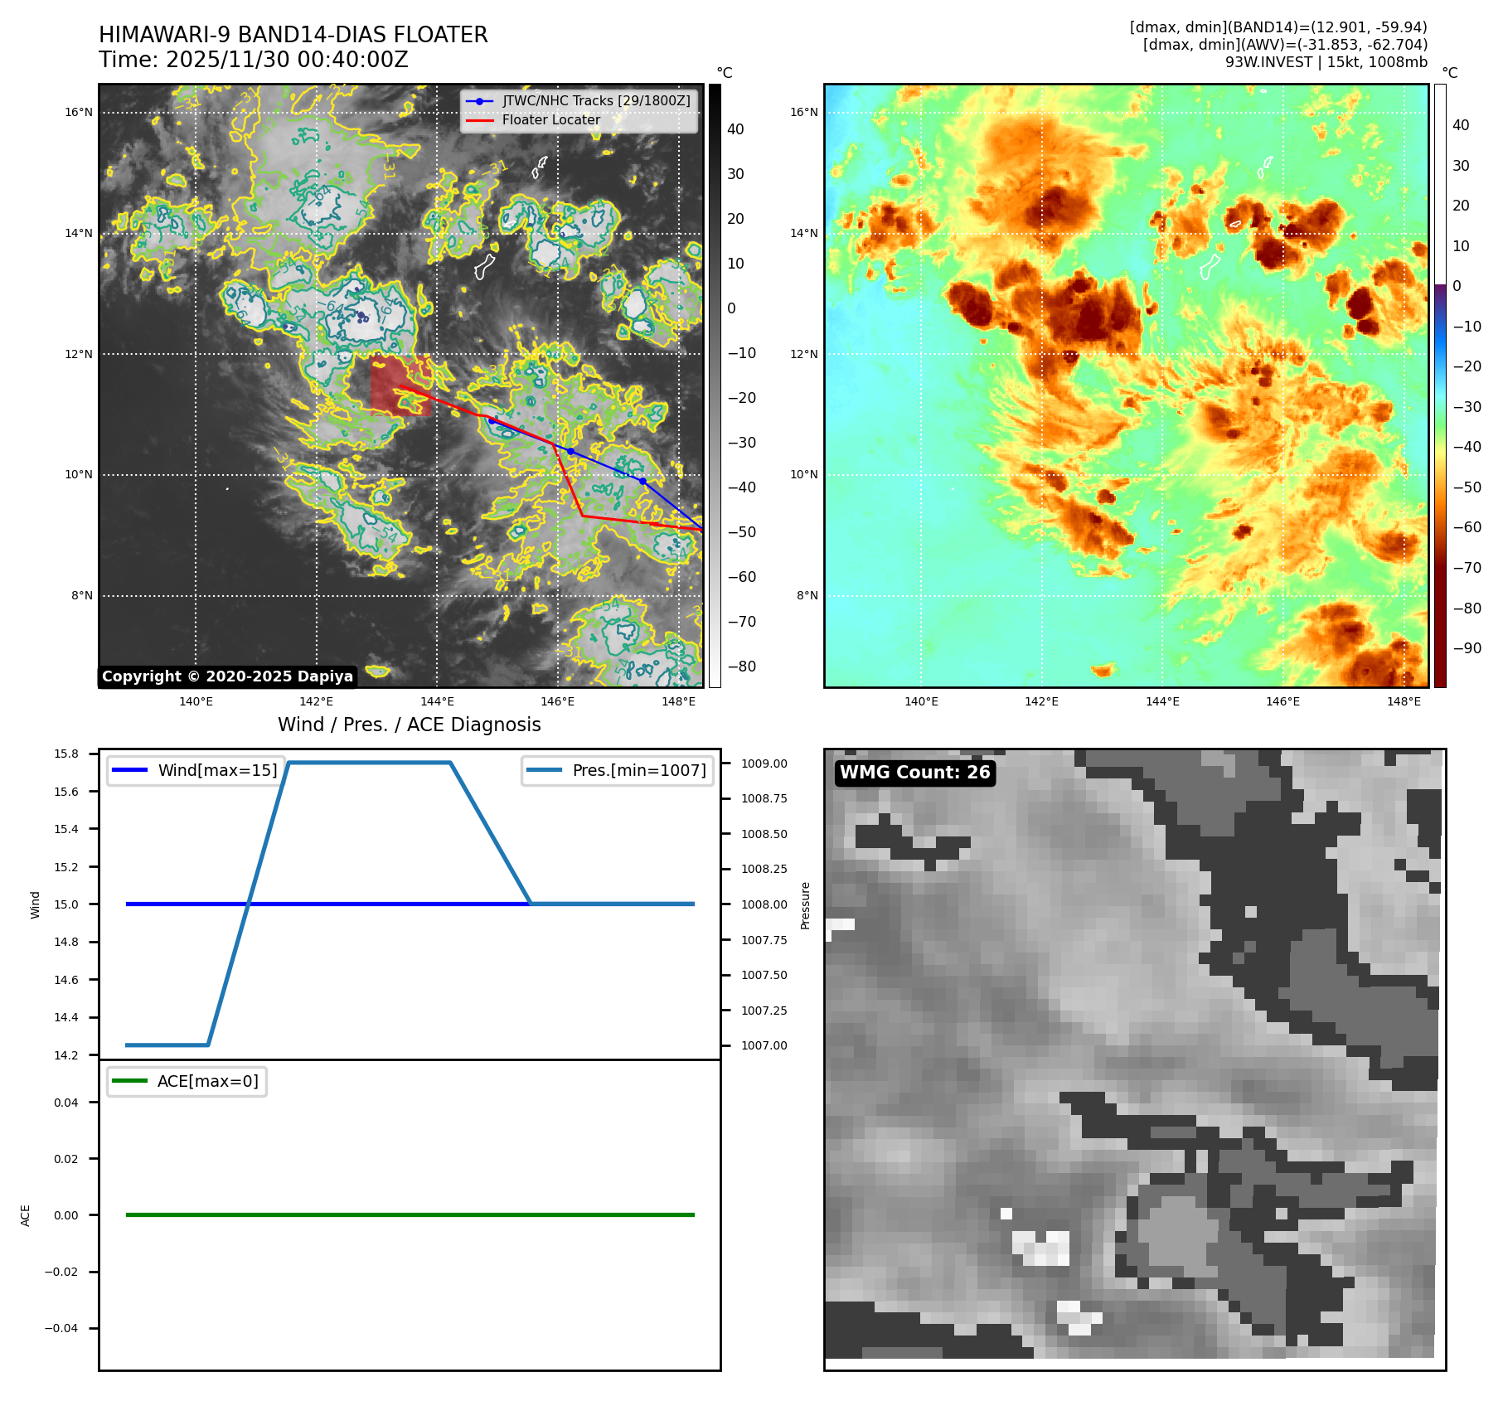Click the BAND14 dmax dmin readout

click(1278, 27)
